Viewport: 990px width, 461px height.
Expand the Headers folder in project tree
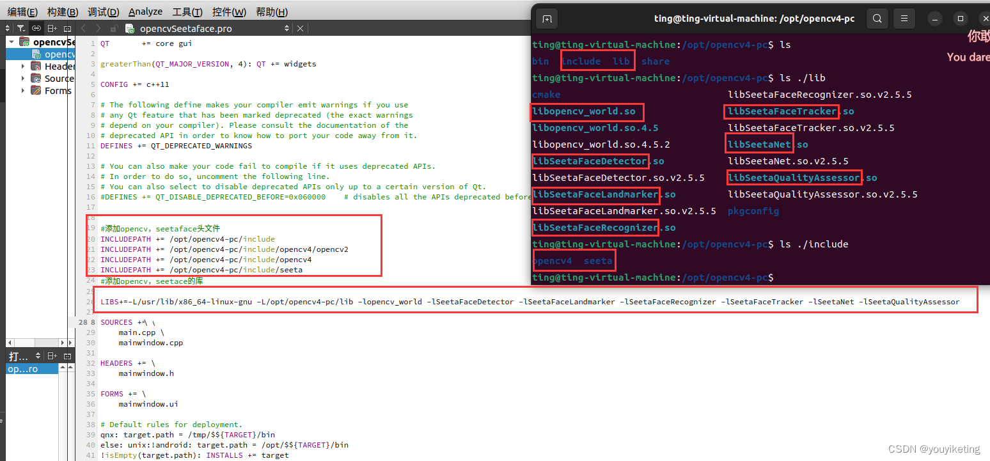tap(23, 66)
